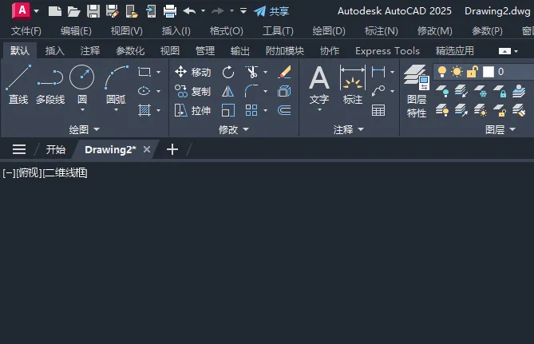Viewport: 534px width, 344px height.
Task: Open the File (文件) menu
Action: pos(26,31)
